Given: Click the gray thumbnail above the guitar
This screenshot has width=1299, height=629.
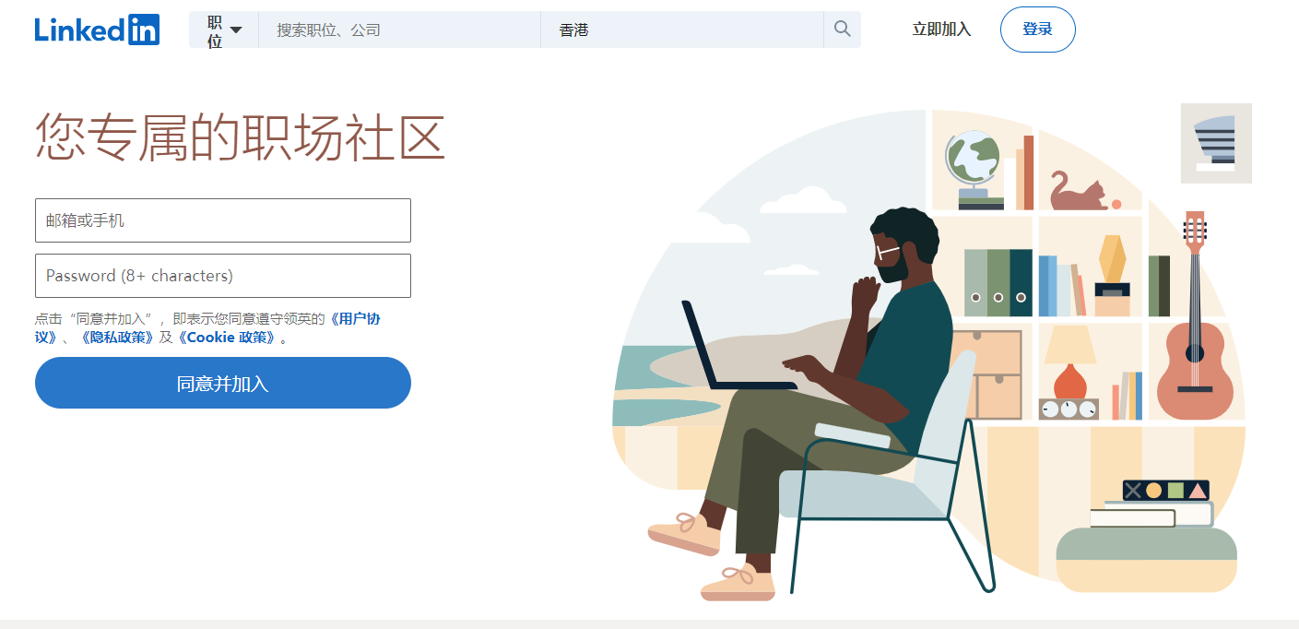Looking at the screenshot, I should coord(1216,143).
